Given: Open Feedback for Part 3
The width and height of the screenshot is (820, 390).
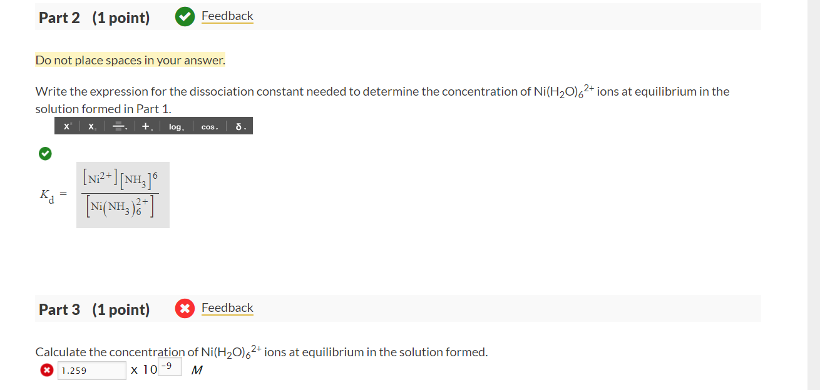Looking at the screenshot, I should coord(227,307).
